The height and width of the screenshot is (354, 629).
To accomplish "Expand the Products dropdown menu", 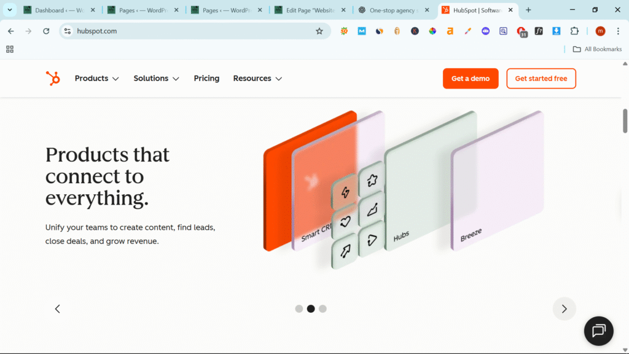I will pos(96,79).
